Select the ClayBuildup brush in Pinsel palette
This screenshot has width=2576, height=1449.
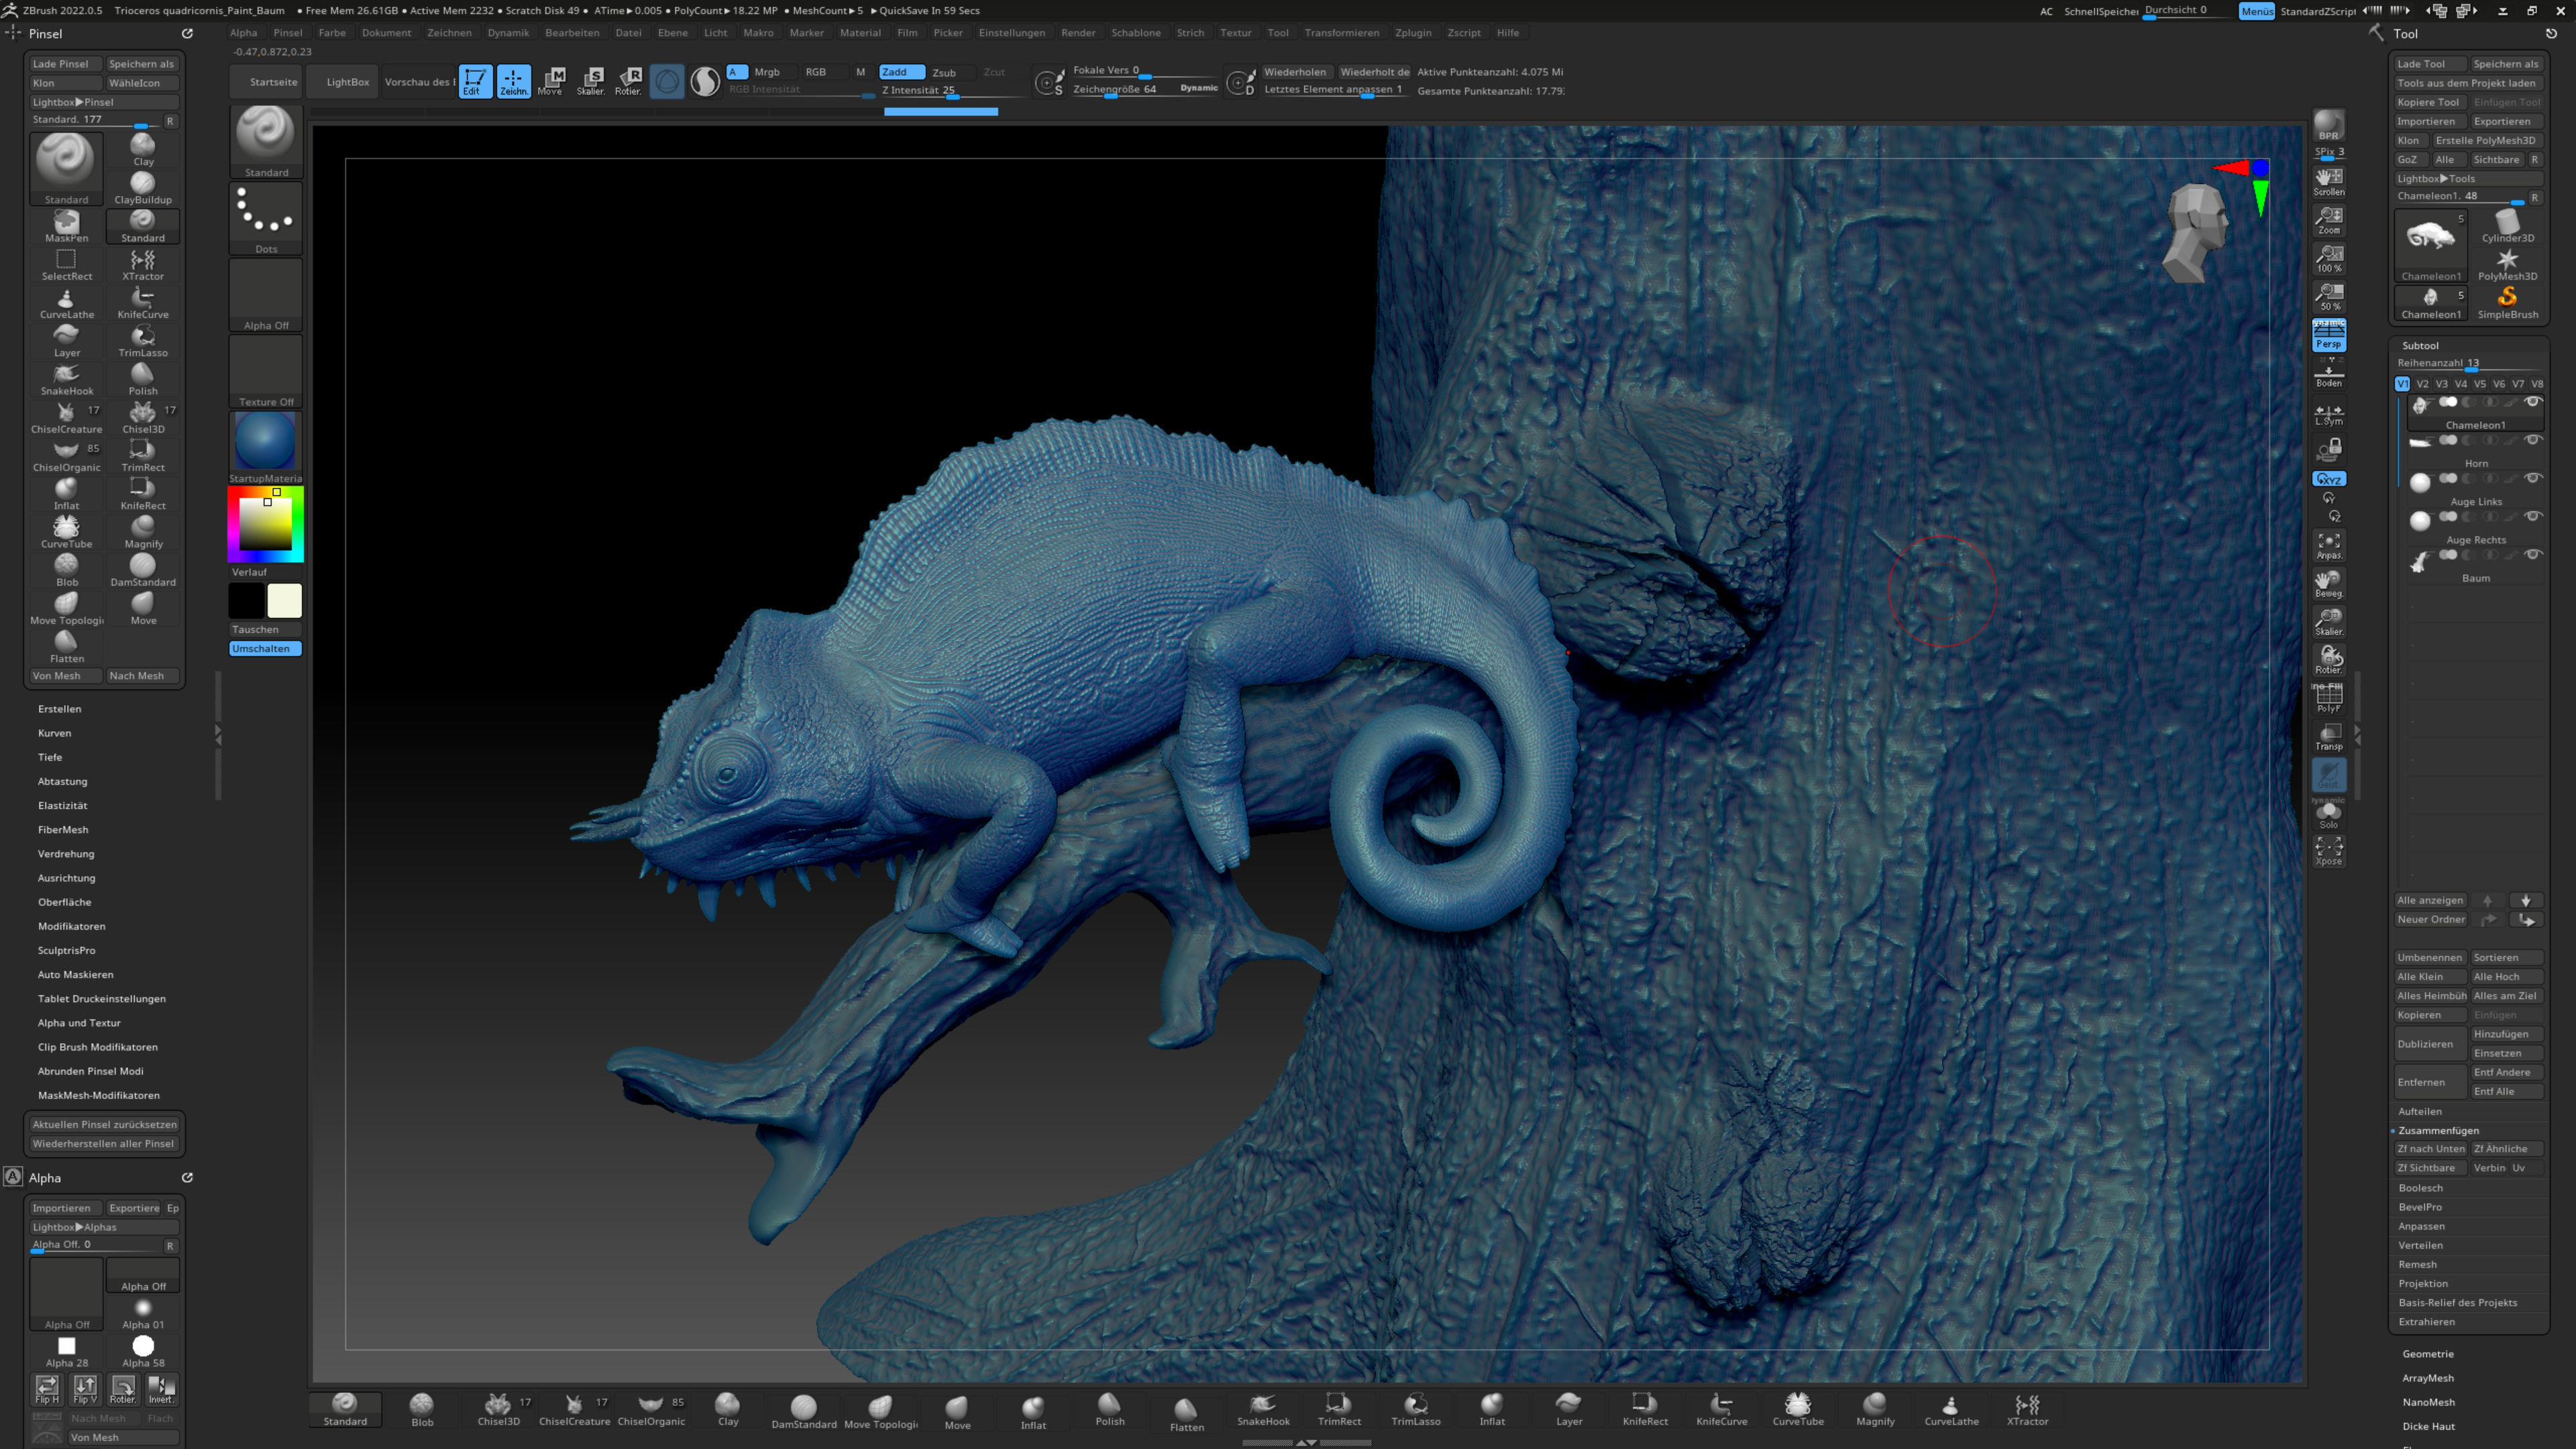pos(143,188)
